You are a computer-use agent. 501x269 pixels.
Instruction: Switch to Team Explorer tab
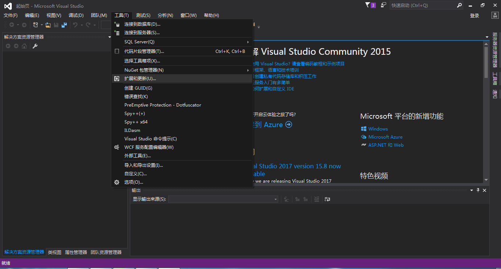(106, 252)
